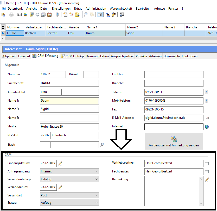
Task: Click the envelope icon beside E-Mail-Adresse
Action: click(x=207, y=118)
